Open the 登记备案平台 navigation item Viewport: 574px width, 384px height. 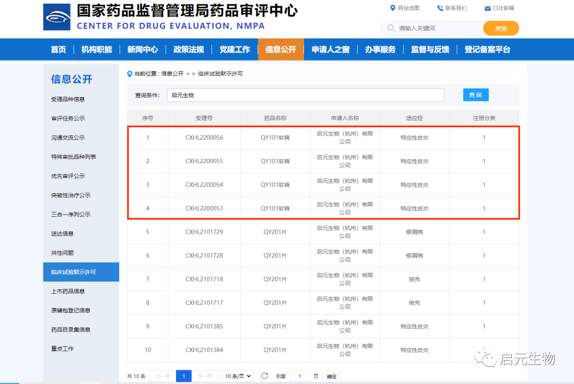coord(487,49)
